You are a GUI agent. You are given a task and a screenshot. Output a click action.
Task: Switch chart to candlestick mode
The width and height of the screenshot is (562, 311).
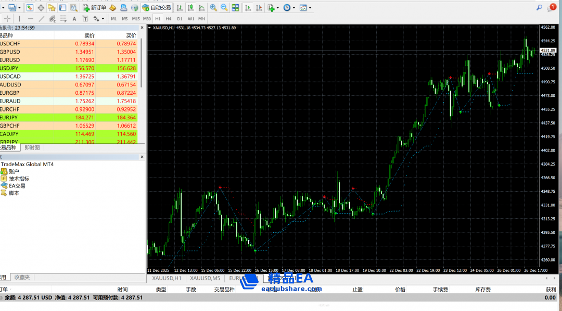coord(190,7)
